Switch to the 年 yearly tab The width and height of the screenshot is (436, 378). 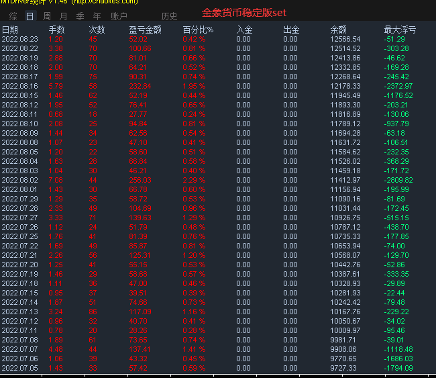point(97,16)
